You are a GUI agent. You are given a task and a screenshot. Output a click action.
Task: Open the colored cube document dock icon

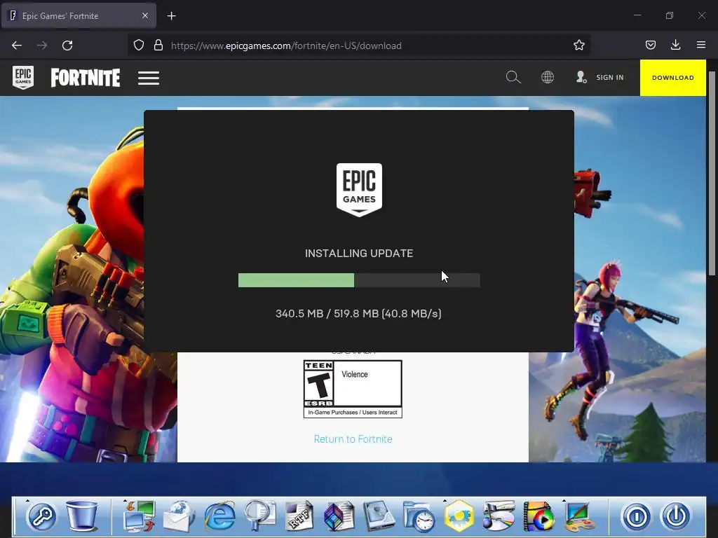[x=339, y=516]
